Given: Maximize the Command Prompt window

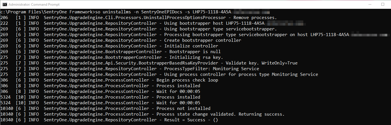Looking at the screenshot, I should click(382, 4).
